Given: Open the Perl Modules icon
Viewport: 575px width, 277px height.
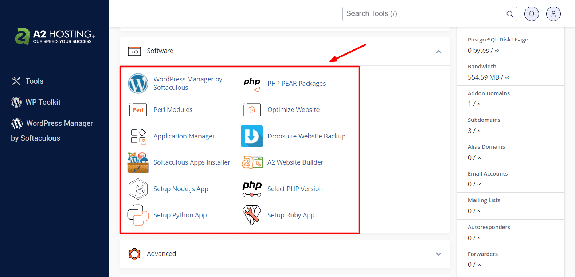Looking at the screenshot, I should point(138,110).
